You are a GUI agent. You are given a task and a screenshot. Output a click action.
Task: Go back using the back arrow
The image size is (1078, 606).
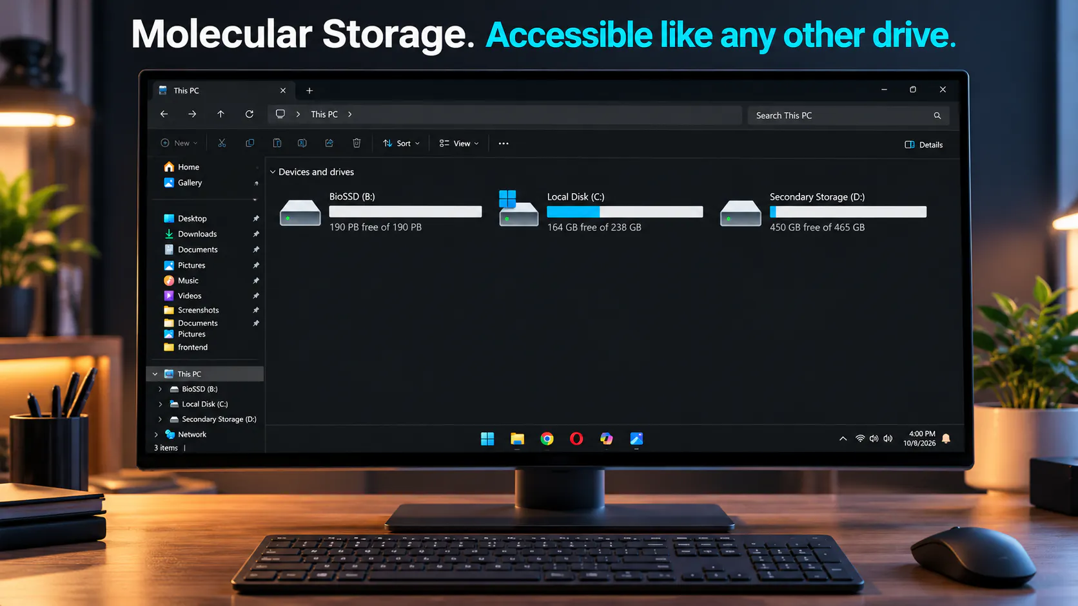(x=164, y=114)
